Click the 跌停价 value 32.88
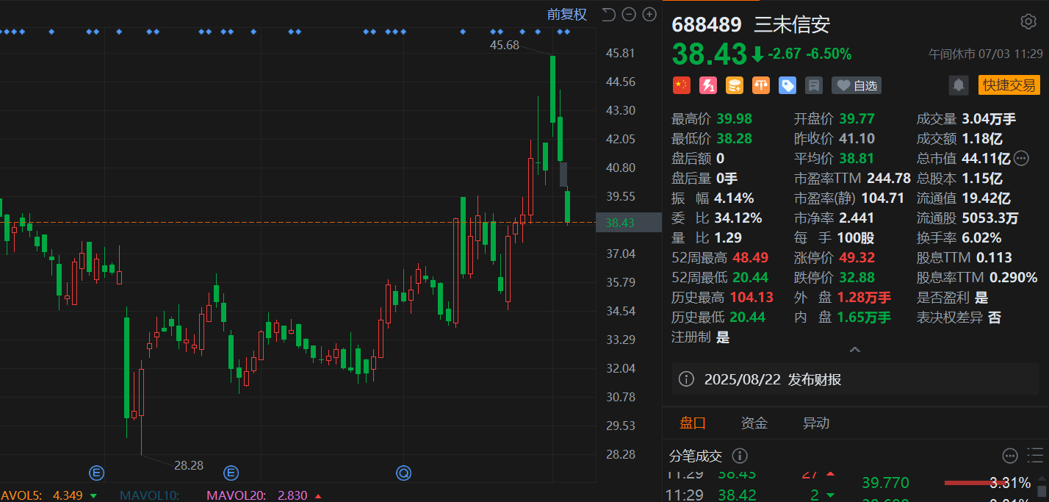Viewport: 1049px width, 502px height. [856, 278]
